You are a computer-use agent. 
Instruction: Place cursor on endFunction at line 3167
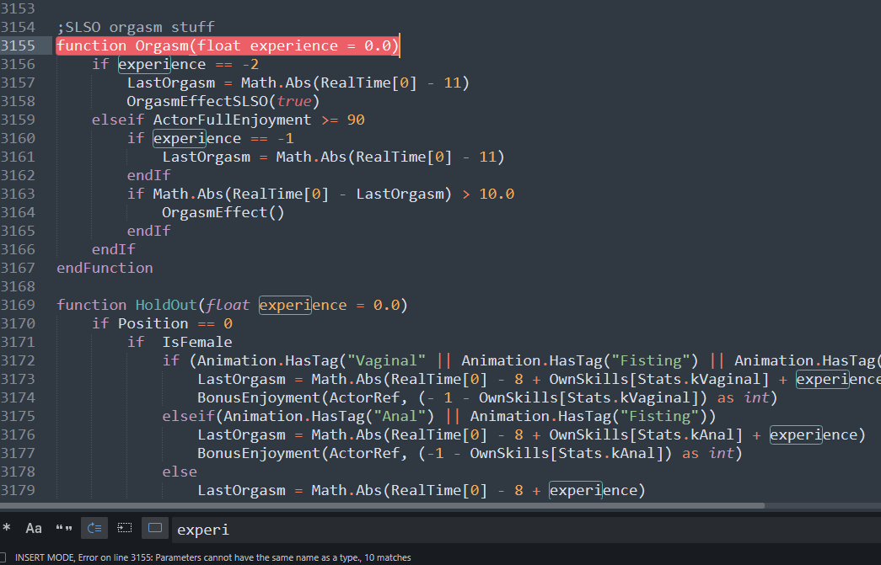pyautogui.click(x=105, y=268)
